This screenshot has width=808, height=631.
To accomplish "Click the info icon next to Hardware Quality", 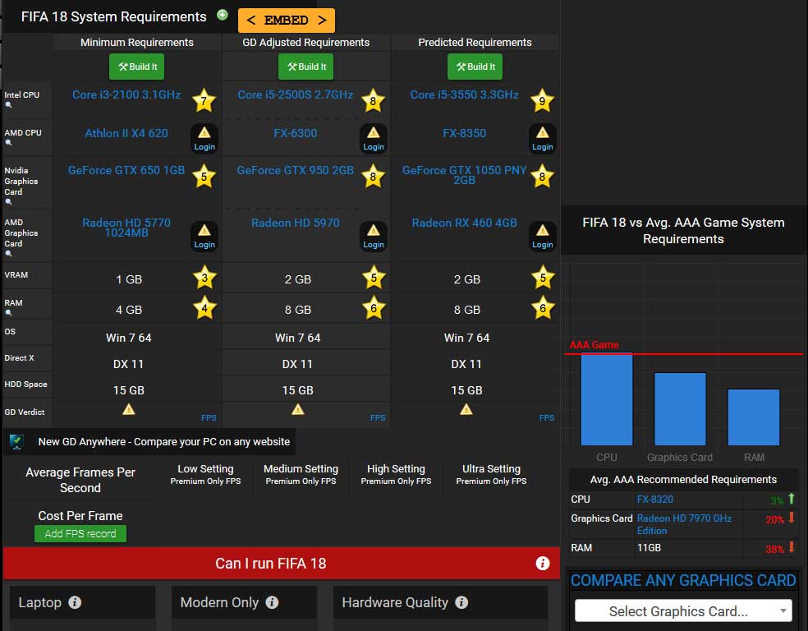I will click(461, 602).
